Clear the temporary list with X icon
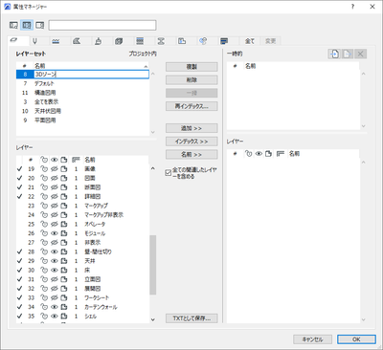The height and width of the screenshot is (350, 383). 360,54
